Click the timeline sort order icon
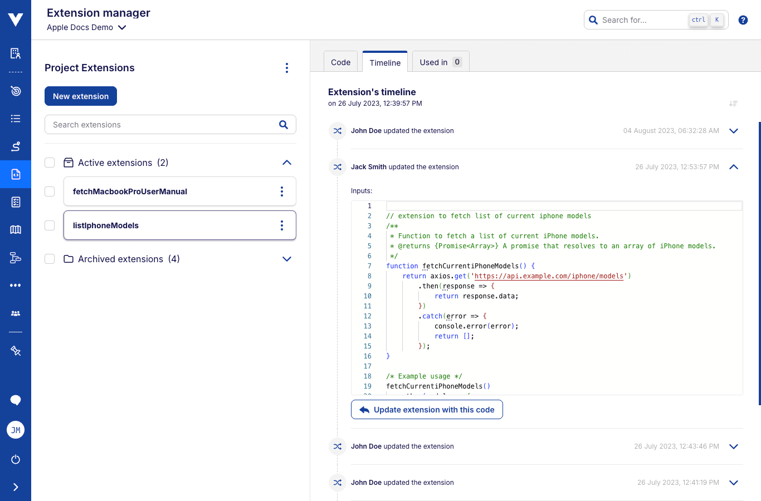 pos(733,104)
